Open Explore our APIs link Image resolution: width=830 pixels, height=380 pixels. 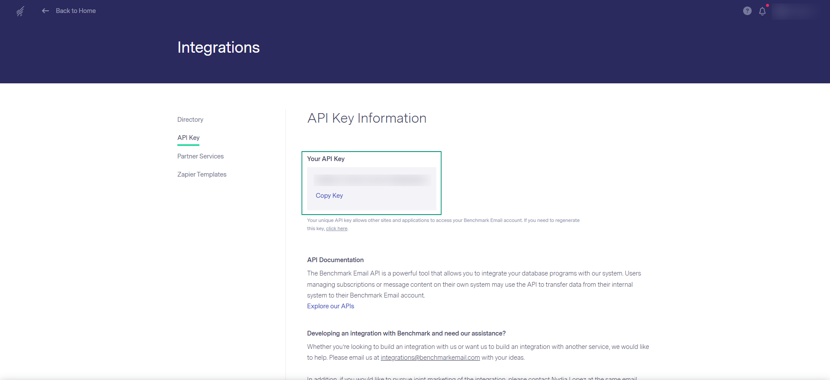point(330,306)
